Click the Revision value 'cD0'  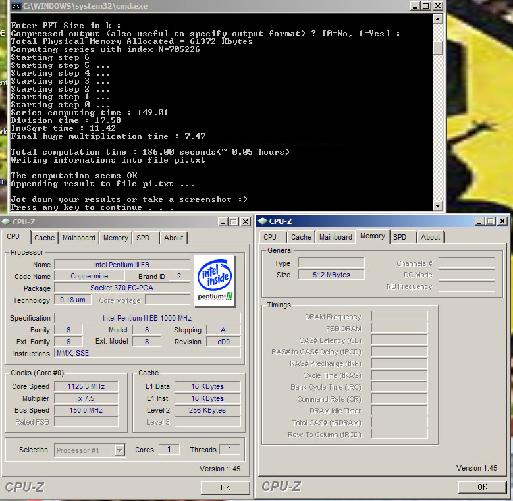point(223,342)
